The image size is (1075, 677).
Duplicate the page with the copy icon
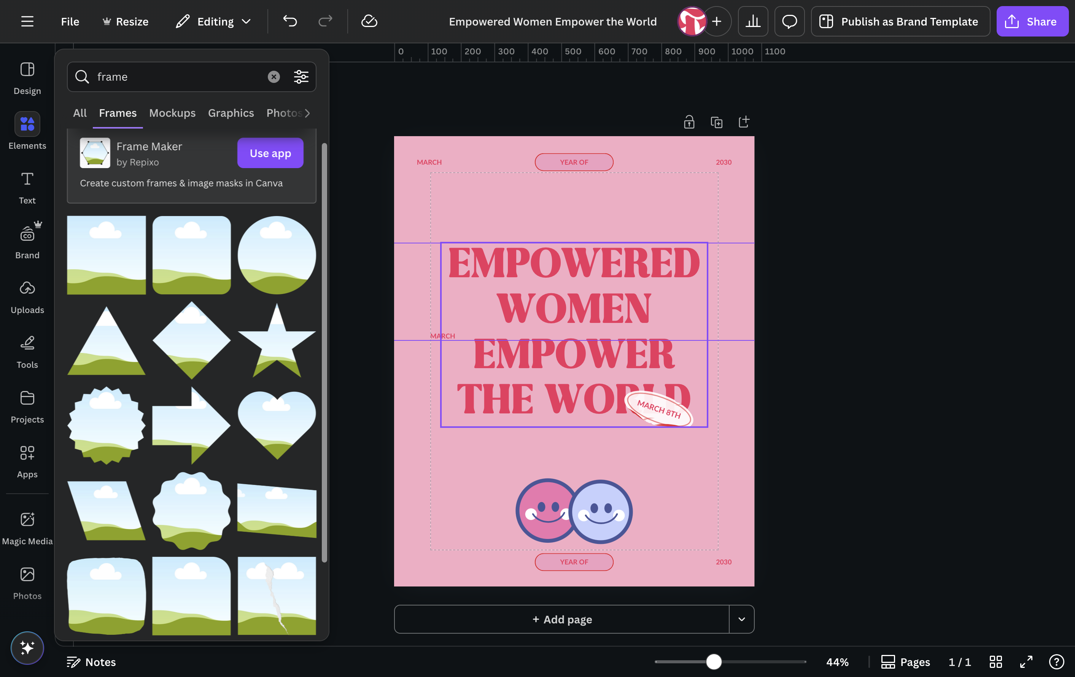coord(716,122)
